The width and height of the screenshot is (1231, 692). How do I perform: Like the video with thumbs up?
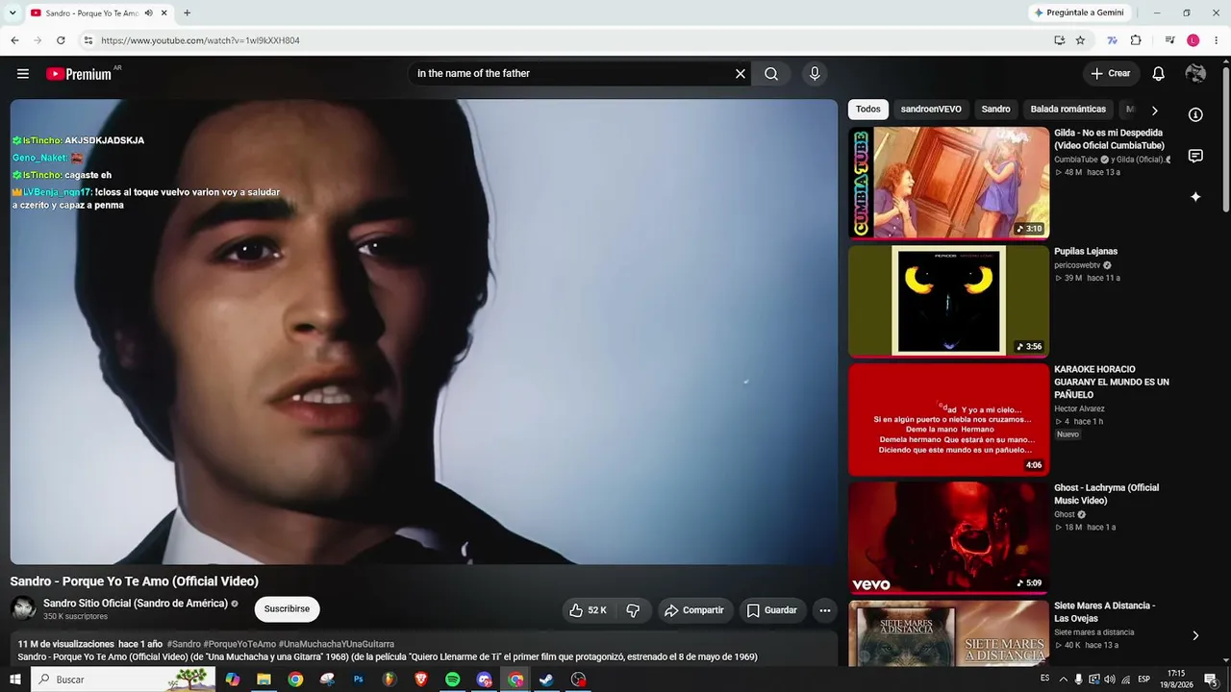point(588,610)
